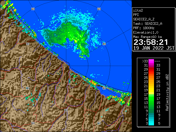Pick the cyan 3–5 dBZ color swatch

click(151, 123)
